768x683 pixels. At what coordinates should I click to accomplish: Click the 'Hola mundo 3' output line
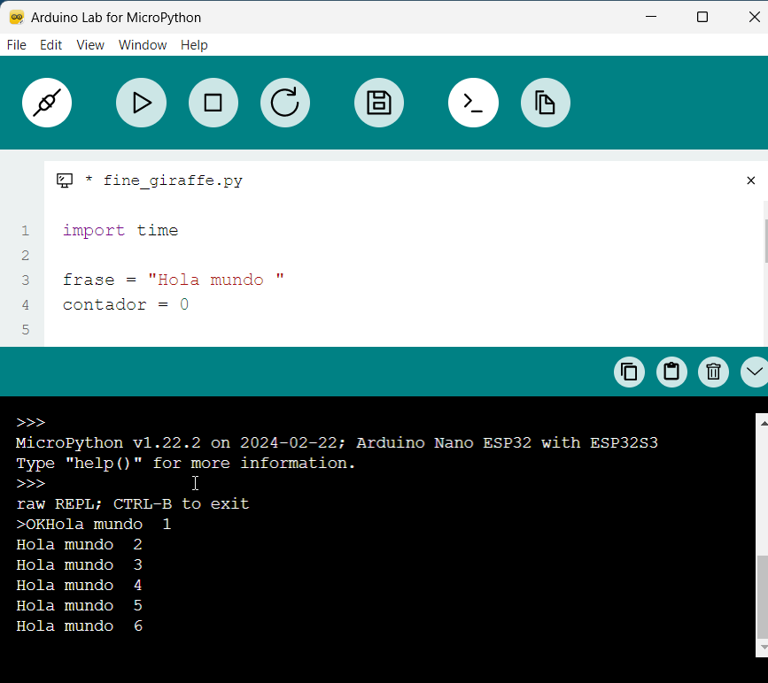click(80, 565)
